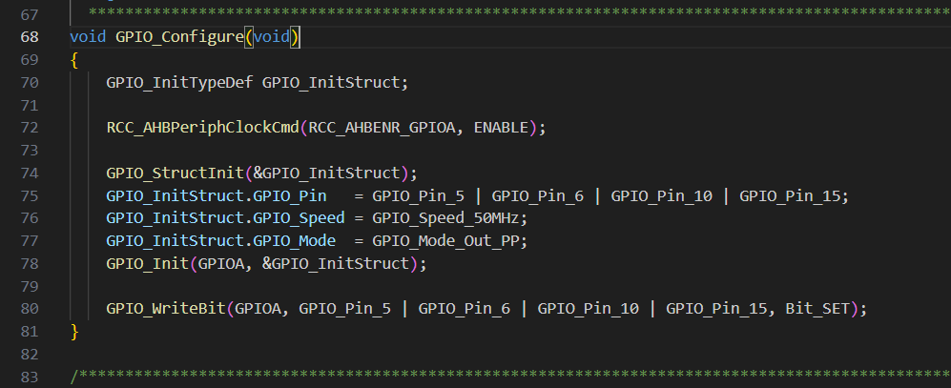Click the opening brace on line 69
Image resolution: width=951 pixels, height=388 pixels.
pos(74,59)
